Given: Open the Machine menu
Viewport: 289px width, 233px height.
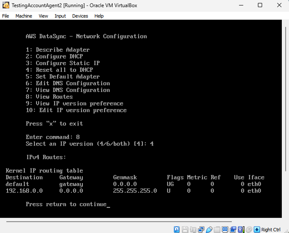Looking at the screenshot, I should (x=24, y=16).
